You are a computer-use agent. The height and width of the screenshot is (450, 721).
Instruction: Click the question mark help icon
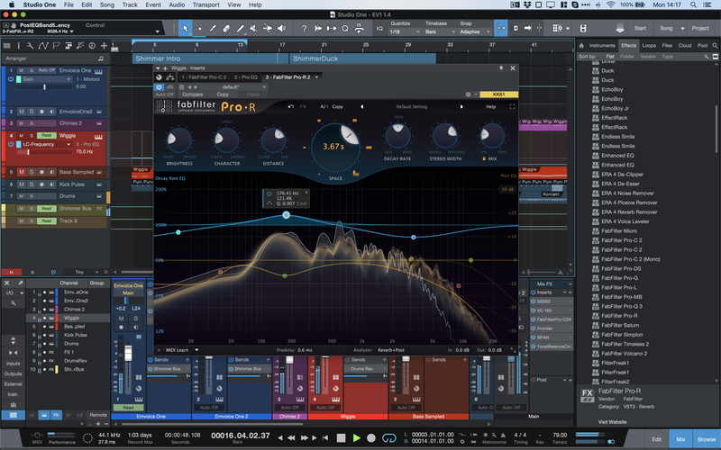[x=304, y=29]
